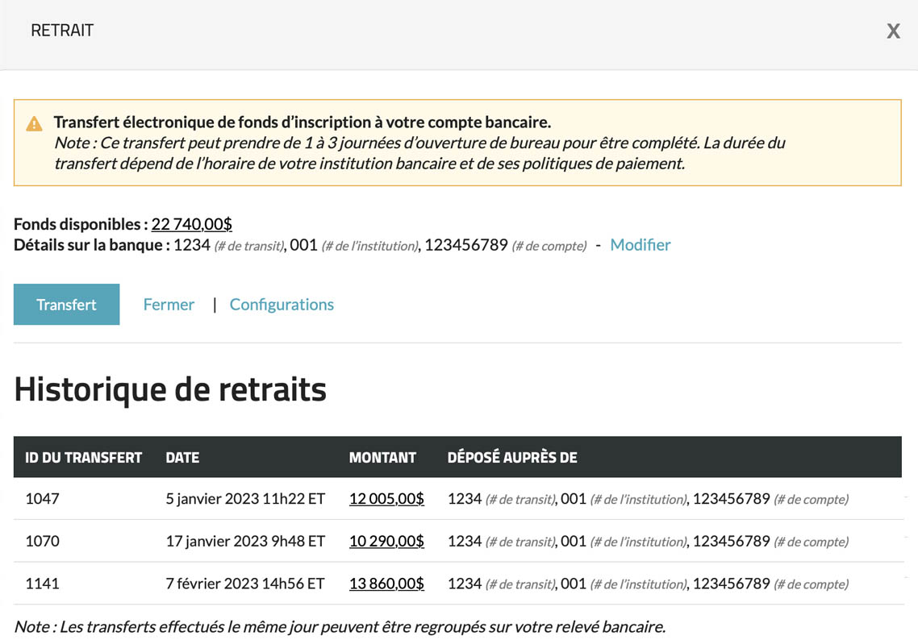918x644 pixels.
Task: Click the 5 janvier 2023 date cell
Action: [245, 499]
